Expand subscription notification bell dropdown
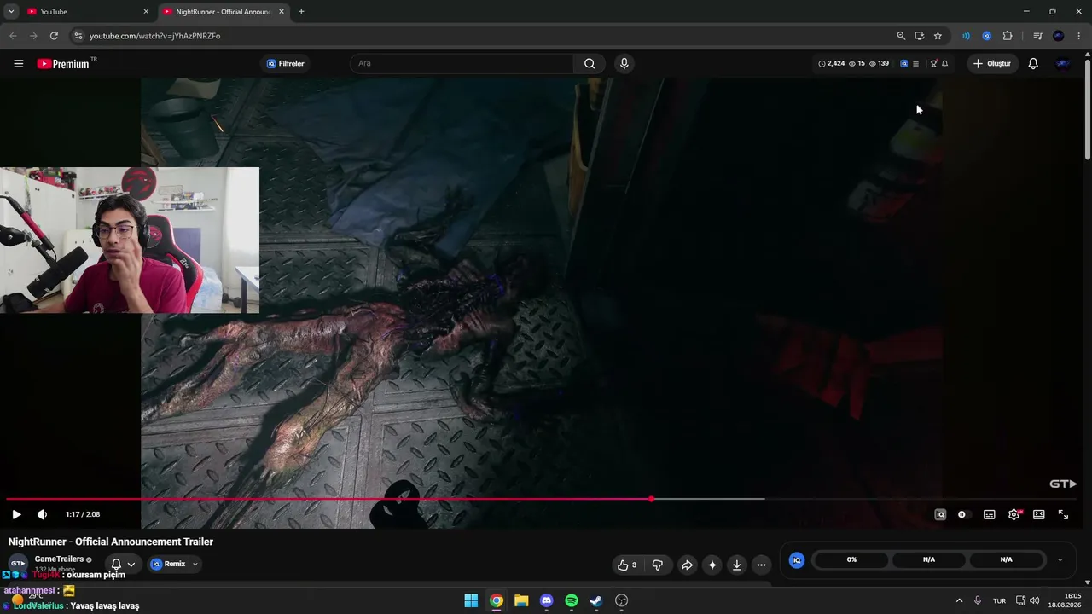Screen dimensions: 1092x614 point(123,564)
